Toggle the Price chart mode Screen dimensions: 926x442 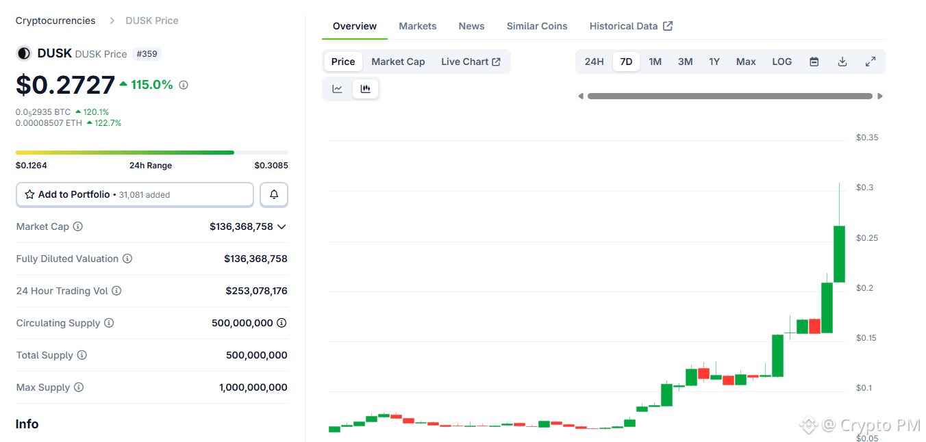(342, 61)
